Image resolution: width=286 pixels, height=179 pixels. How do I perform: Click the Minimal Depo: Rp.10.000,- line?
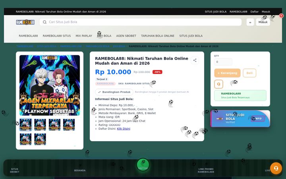coord(116,105)
